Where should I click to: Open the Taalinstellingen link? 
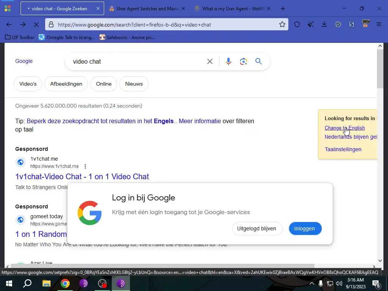point(343,149)
